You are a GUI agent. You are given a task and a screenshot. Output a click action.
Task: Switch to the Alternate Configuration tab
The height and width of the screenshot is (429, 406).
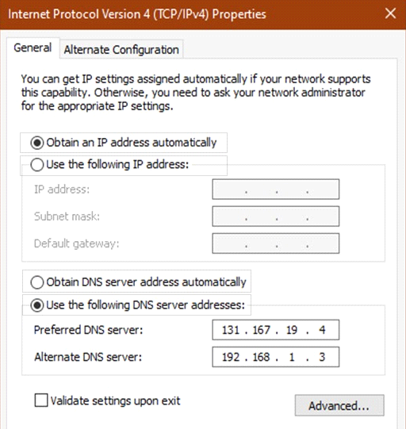(121, 49)
